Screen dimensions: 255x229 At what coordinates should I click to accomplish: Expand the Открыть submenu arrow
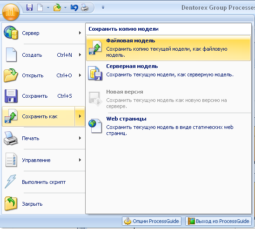[80, 75]
